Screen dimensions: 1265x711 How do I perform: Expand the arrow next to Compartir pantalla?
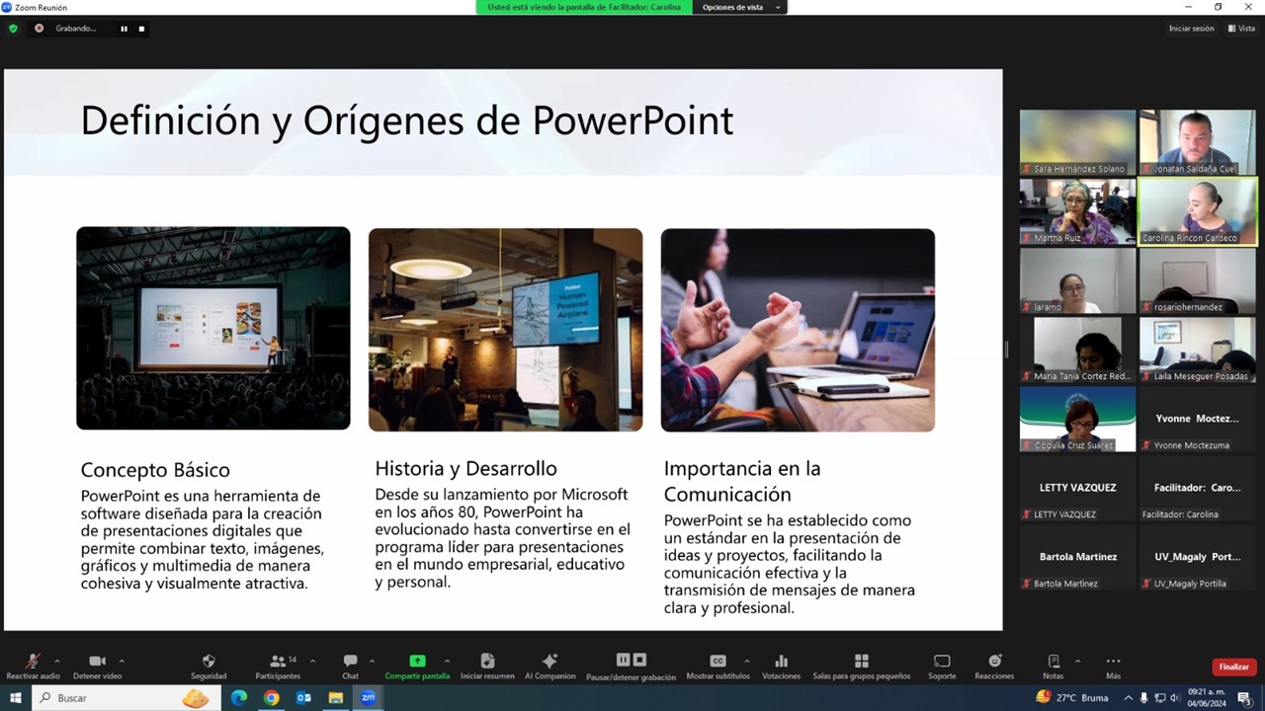pyautogui.click(x=447, y=661)
